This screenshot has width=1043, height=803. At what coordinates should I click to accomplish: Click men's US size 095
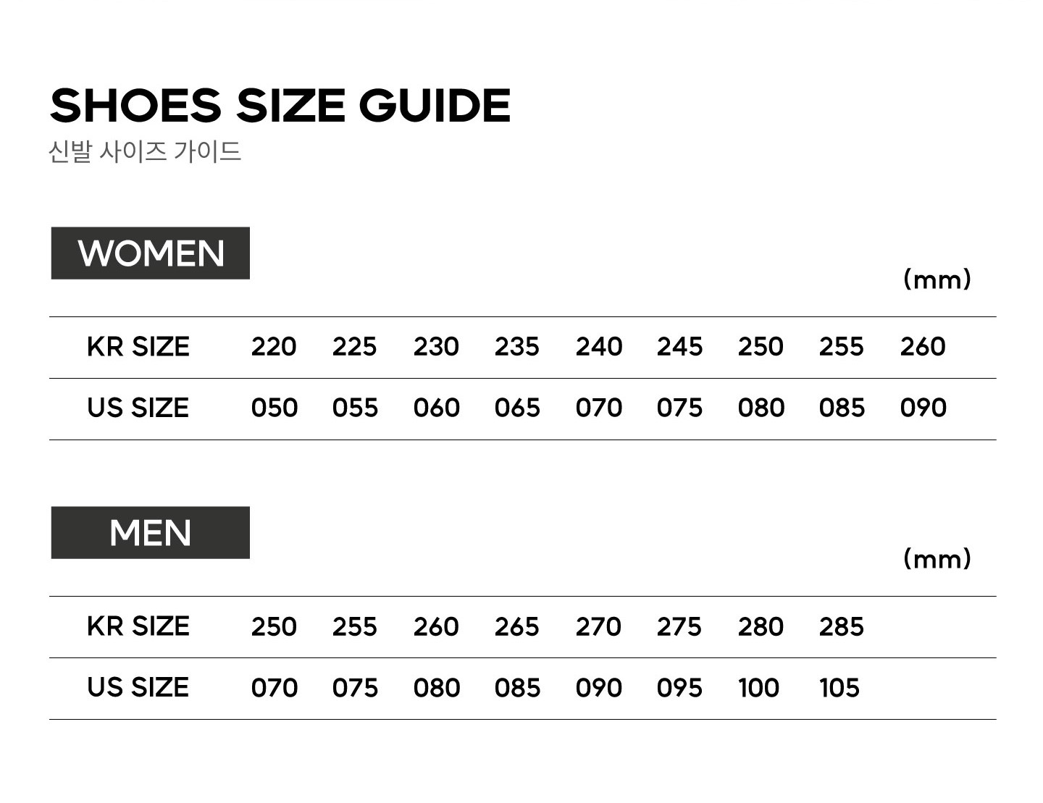point(679,687)
